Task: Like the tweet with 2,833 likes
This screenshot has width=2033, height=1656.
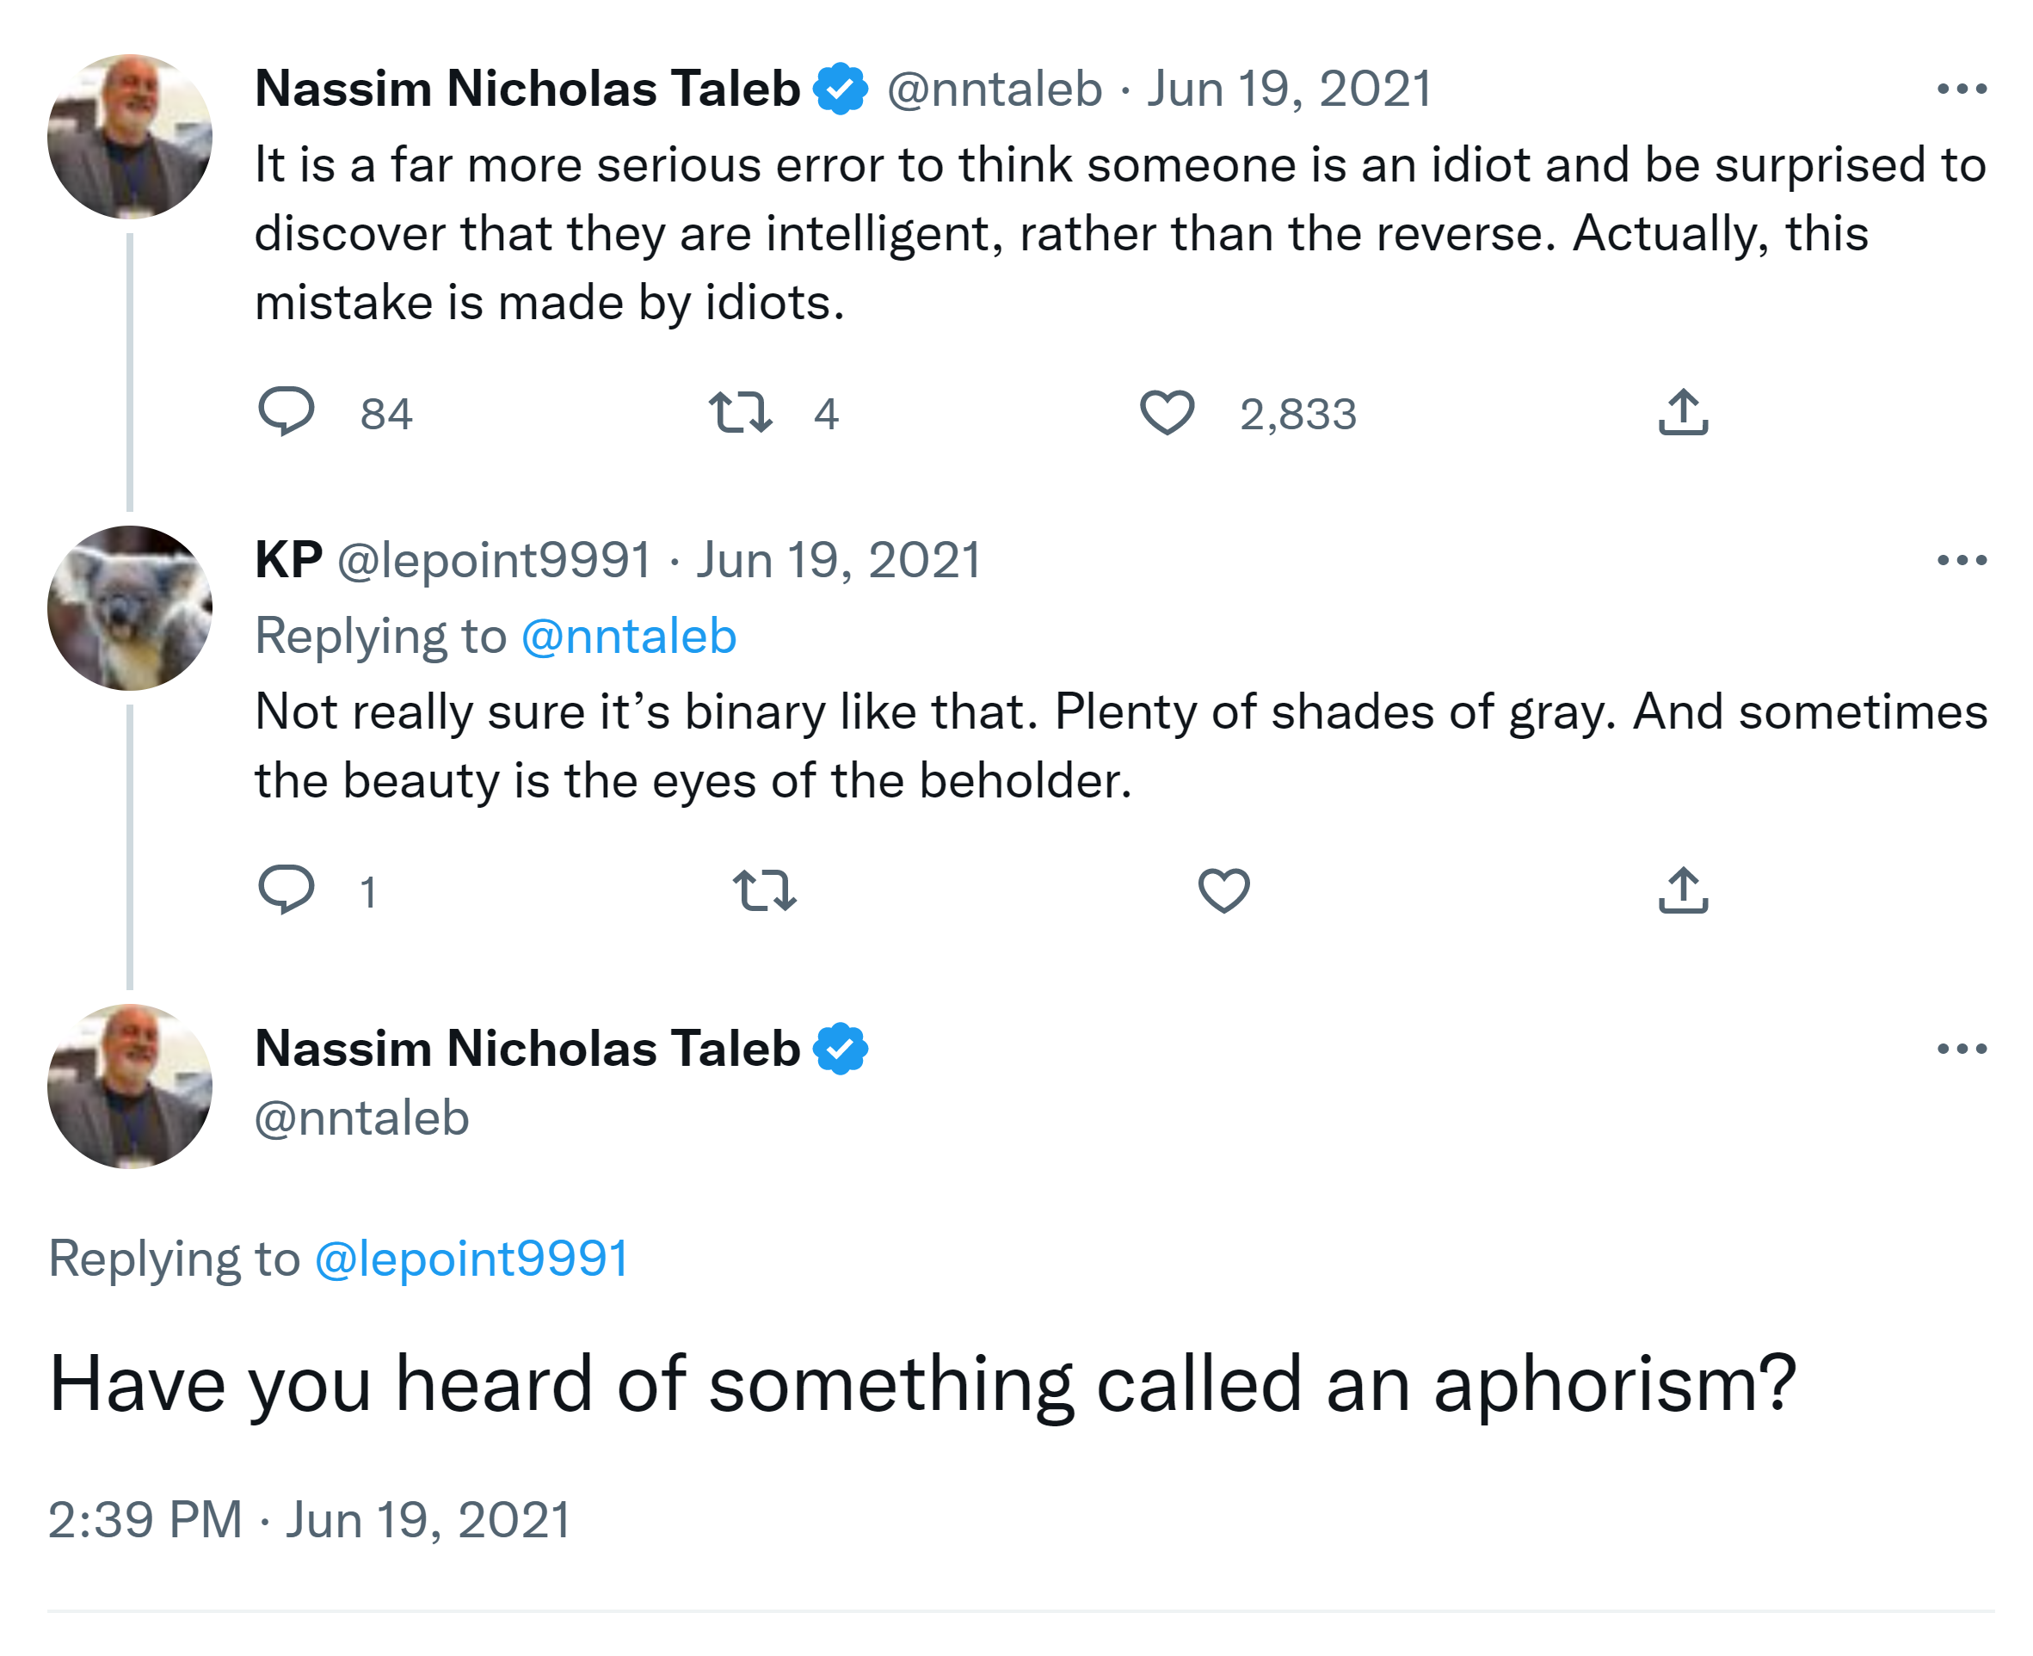Action: [x=1167, y=412]
